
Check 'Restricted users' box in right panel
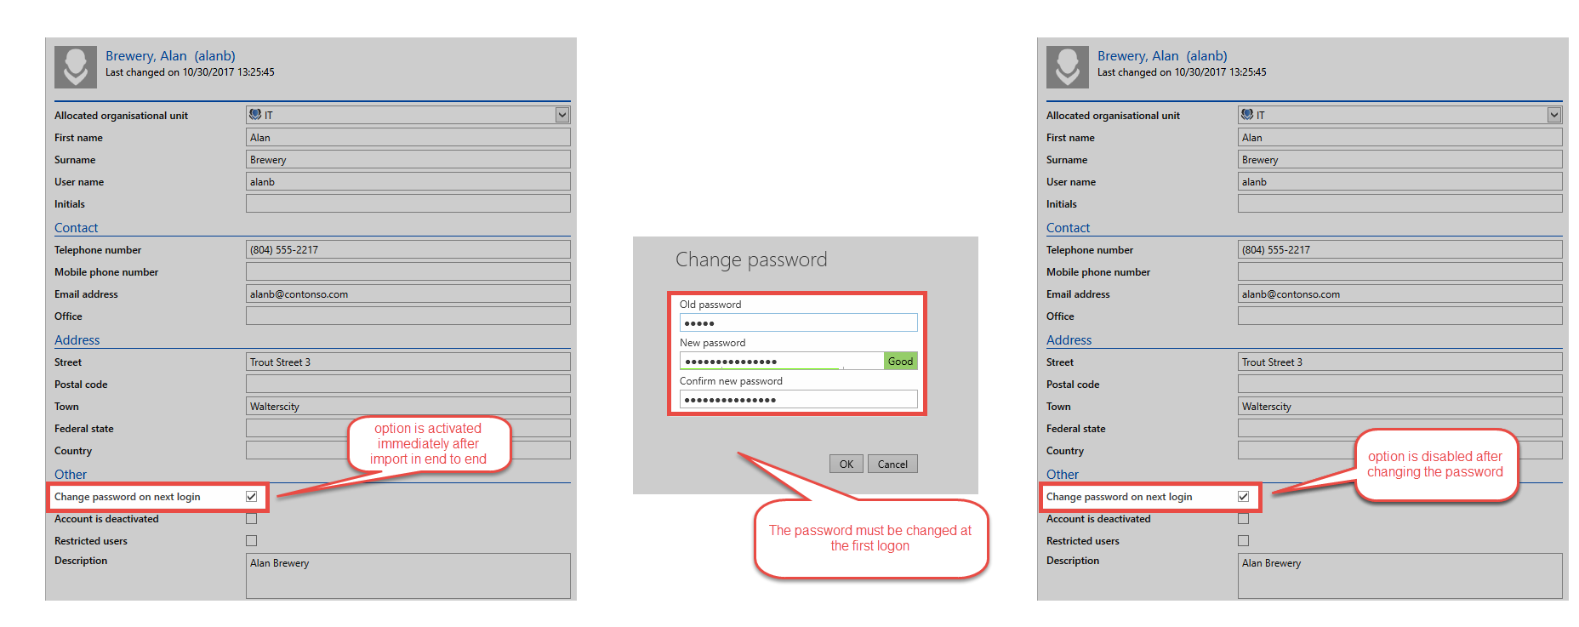click(x=1243, y=541)
